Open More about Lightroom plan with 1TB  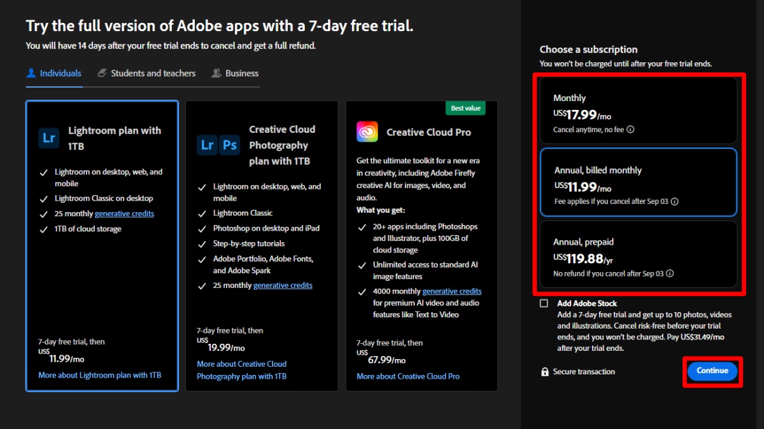pos(99,375)
